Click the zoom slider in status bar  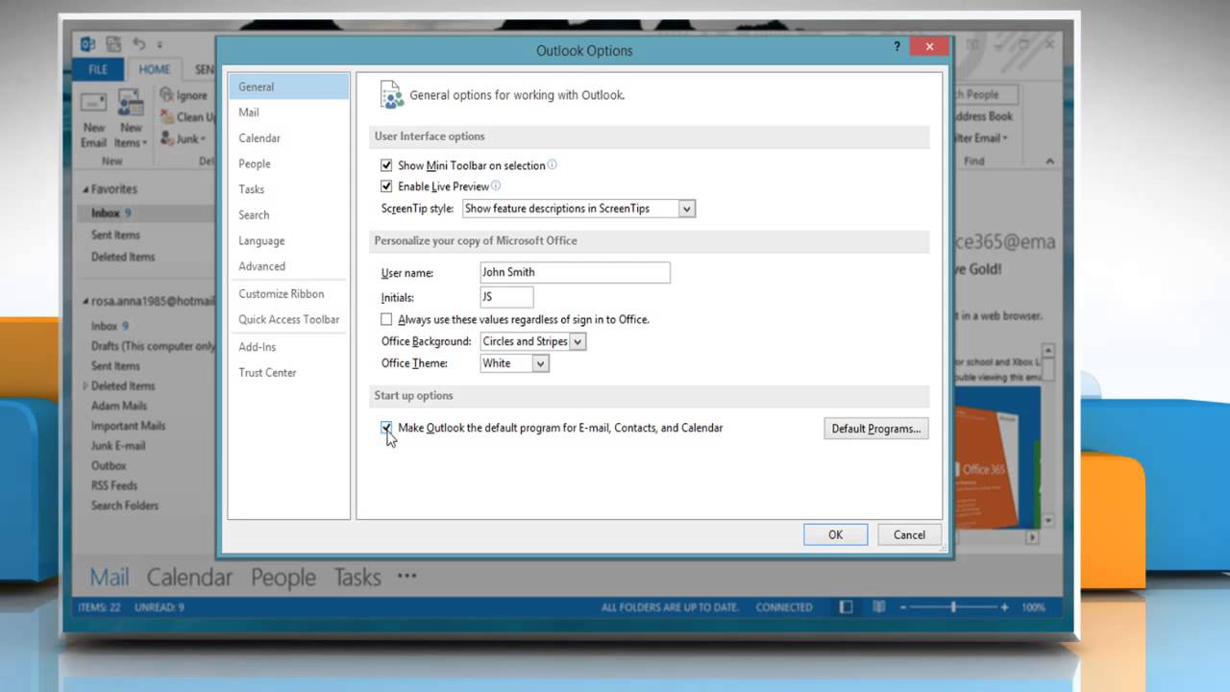(x=953, y=607)
